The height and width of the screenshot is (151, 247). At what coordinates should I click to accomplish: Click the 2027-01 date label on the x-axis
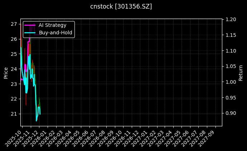click(x=141, y=137)
